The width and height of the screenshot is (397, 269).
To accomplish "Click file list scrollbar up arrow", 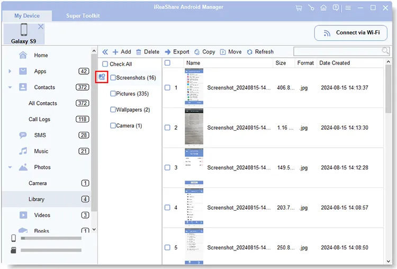I will (389, 61).
